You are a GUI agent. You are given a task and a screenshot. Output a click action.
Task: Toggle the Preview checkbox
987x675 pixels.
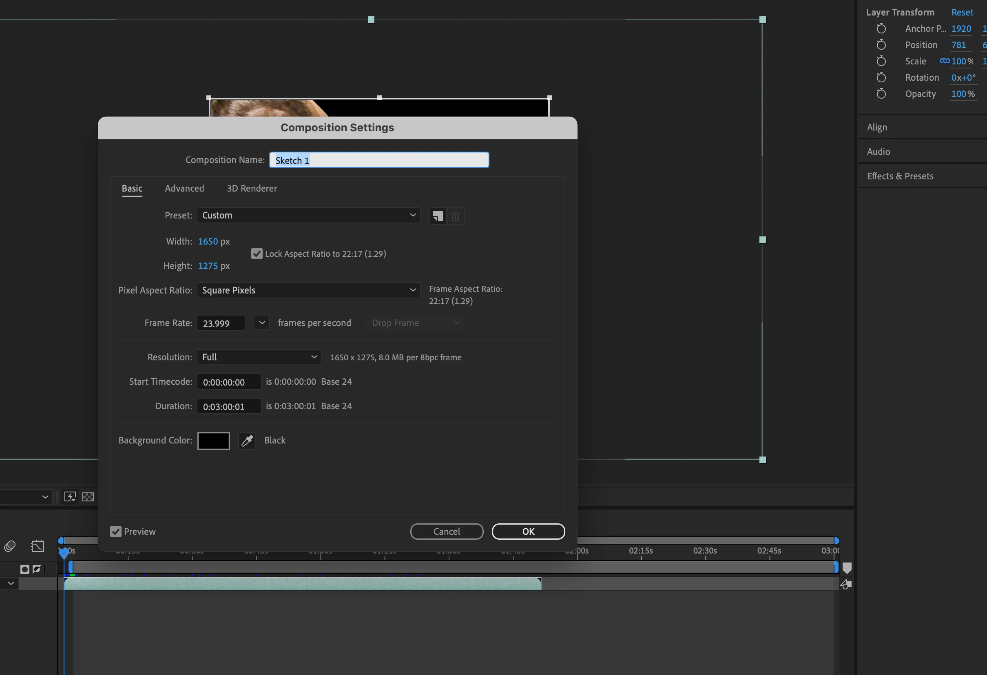[116, 532]
